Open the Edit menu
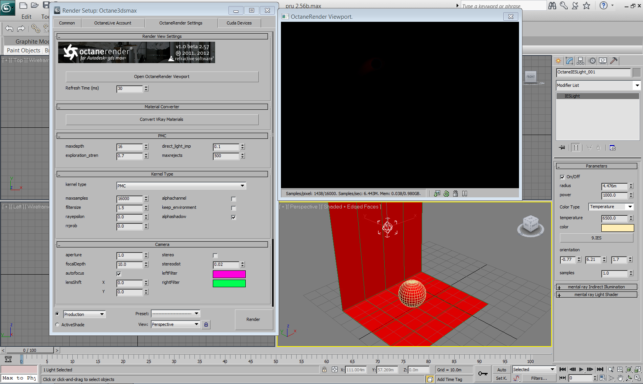This screenshot has width=643, height=384. (x=26, y=16)
